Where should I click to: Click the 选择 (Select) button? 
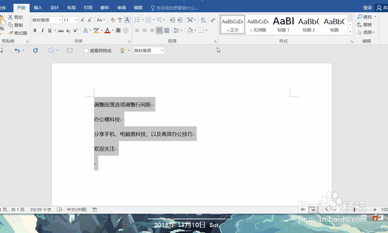click(366, 32)
